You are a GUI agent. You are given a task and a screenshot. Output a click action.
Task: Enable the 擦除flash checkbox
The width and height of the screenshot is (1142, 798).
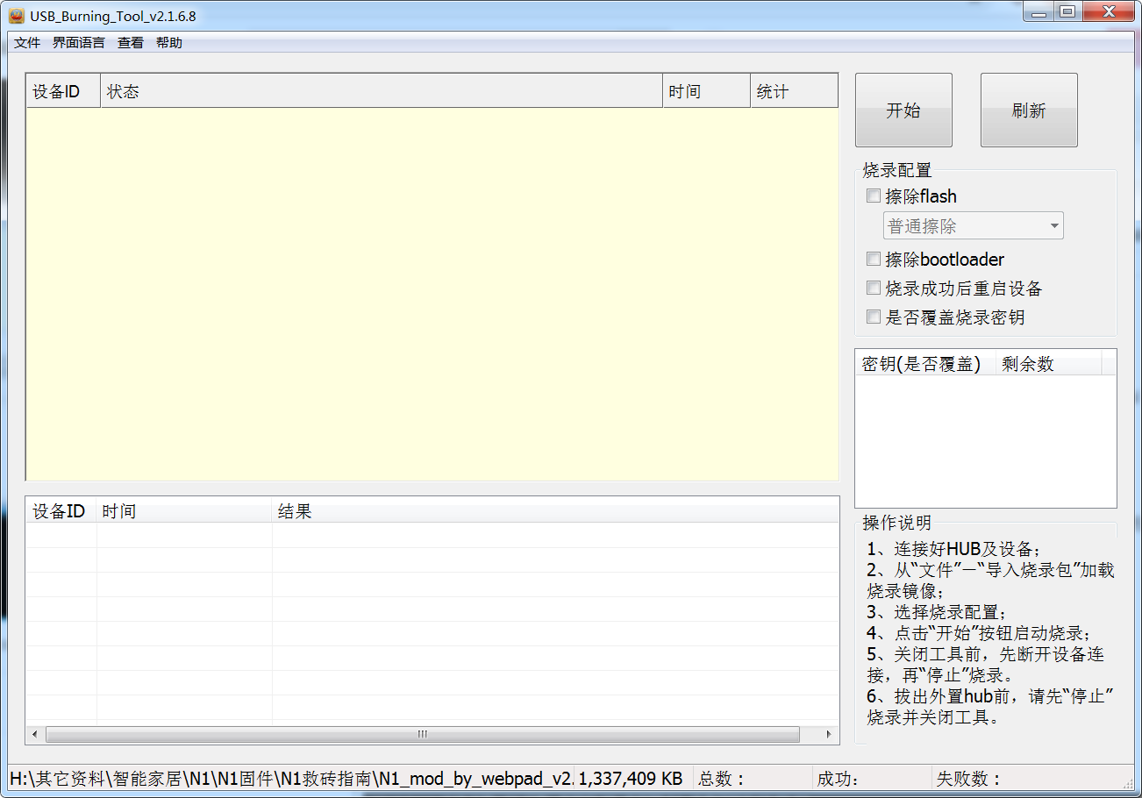[x=874, y=196]
